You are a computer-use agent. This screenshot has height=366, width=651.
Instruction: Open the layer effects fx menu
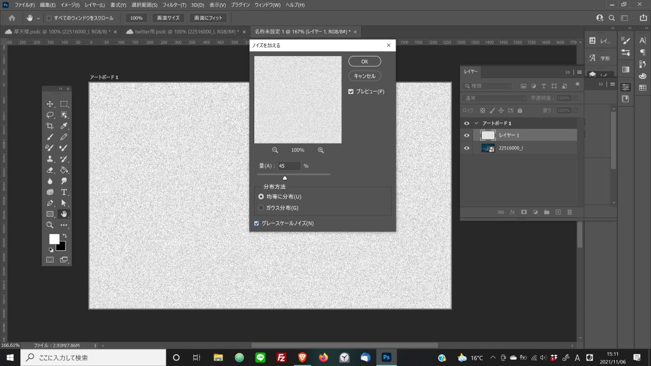coord(512,212)
